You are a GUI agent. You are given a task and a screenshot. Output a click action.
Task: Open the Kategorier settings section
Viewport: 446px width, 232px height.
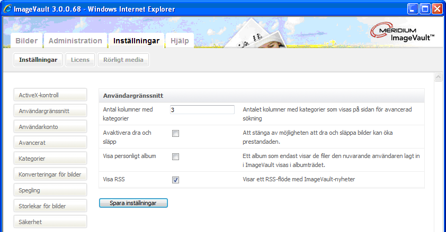tap(50, 159)
